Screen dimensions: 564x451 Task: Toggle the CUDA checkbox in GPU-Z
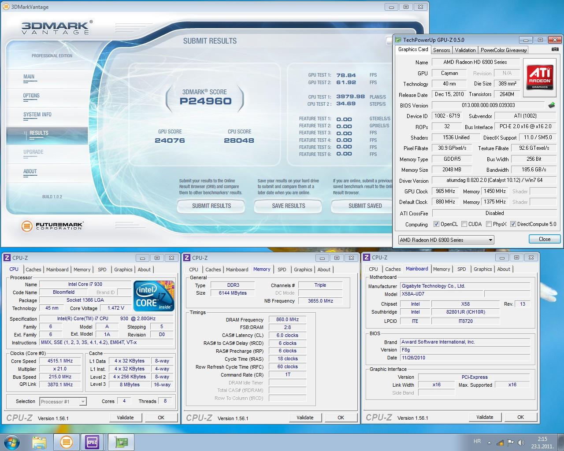tap(464, 224)
